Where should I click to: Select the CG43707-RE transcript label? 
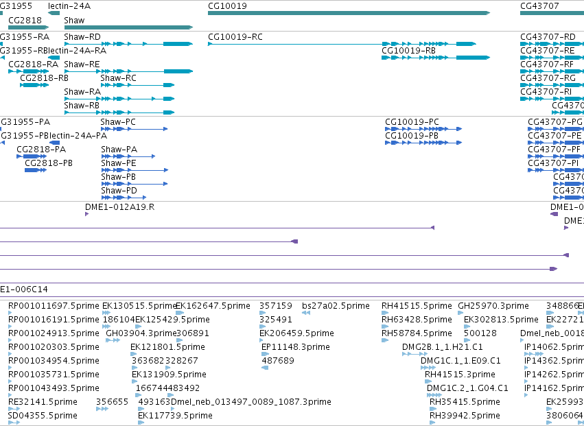(x=548, y=51)
